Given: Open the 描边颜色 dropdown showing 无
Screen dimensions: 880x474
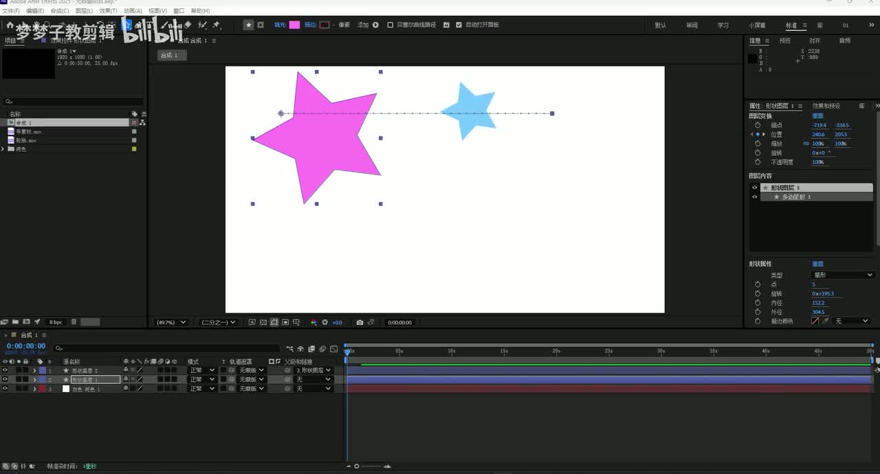Looking at the screenshot, I should (852, 321).
